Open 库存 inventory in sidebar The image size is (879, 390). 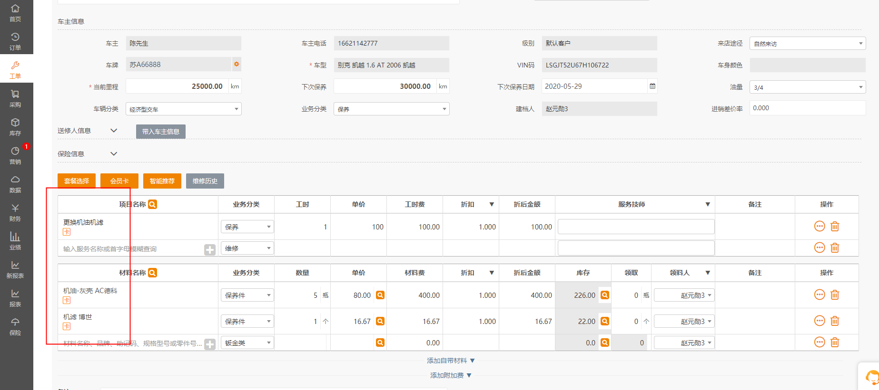(15, 127)
